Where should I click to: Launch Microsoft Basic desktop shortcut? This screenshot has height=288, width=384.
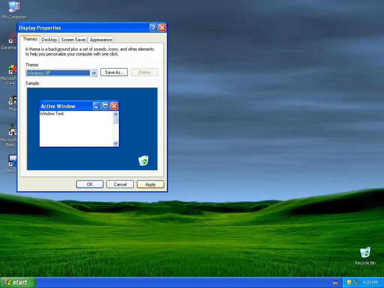9,135
